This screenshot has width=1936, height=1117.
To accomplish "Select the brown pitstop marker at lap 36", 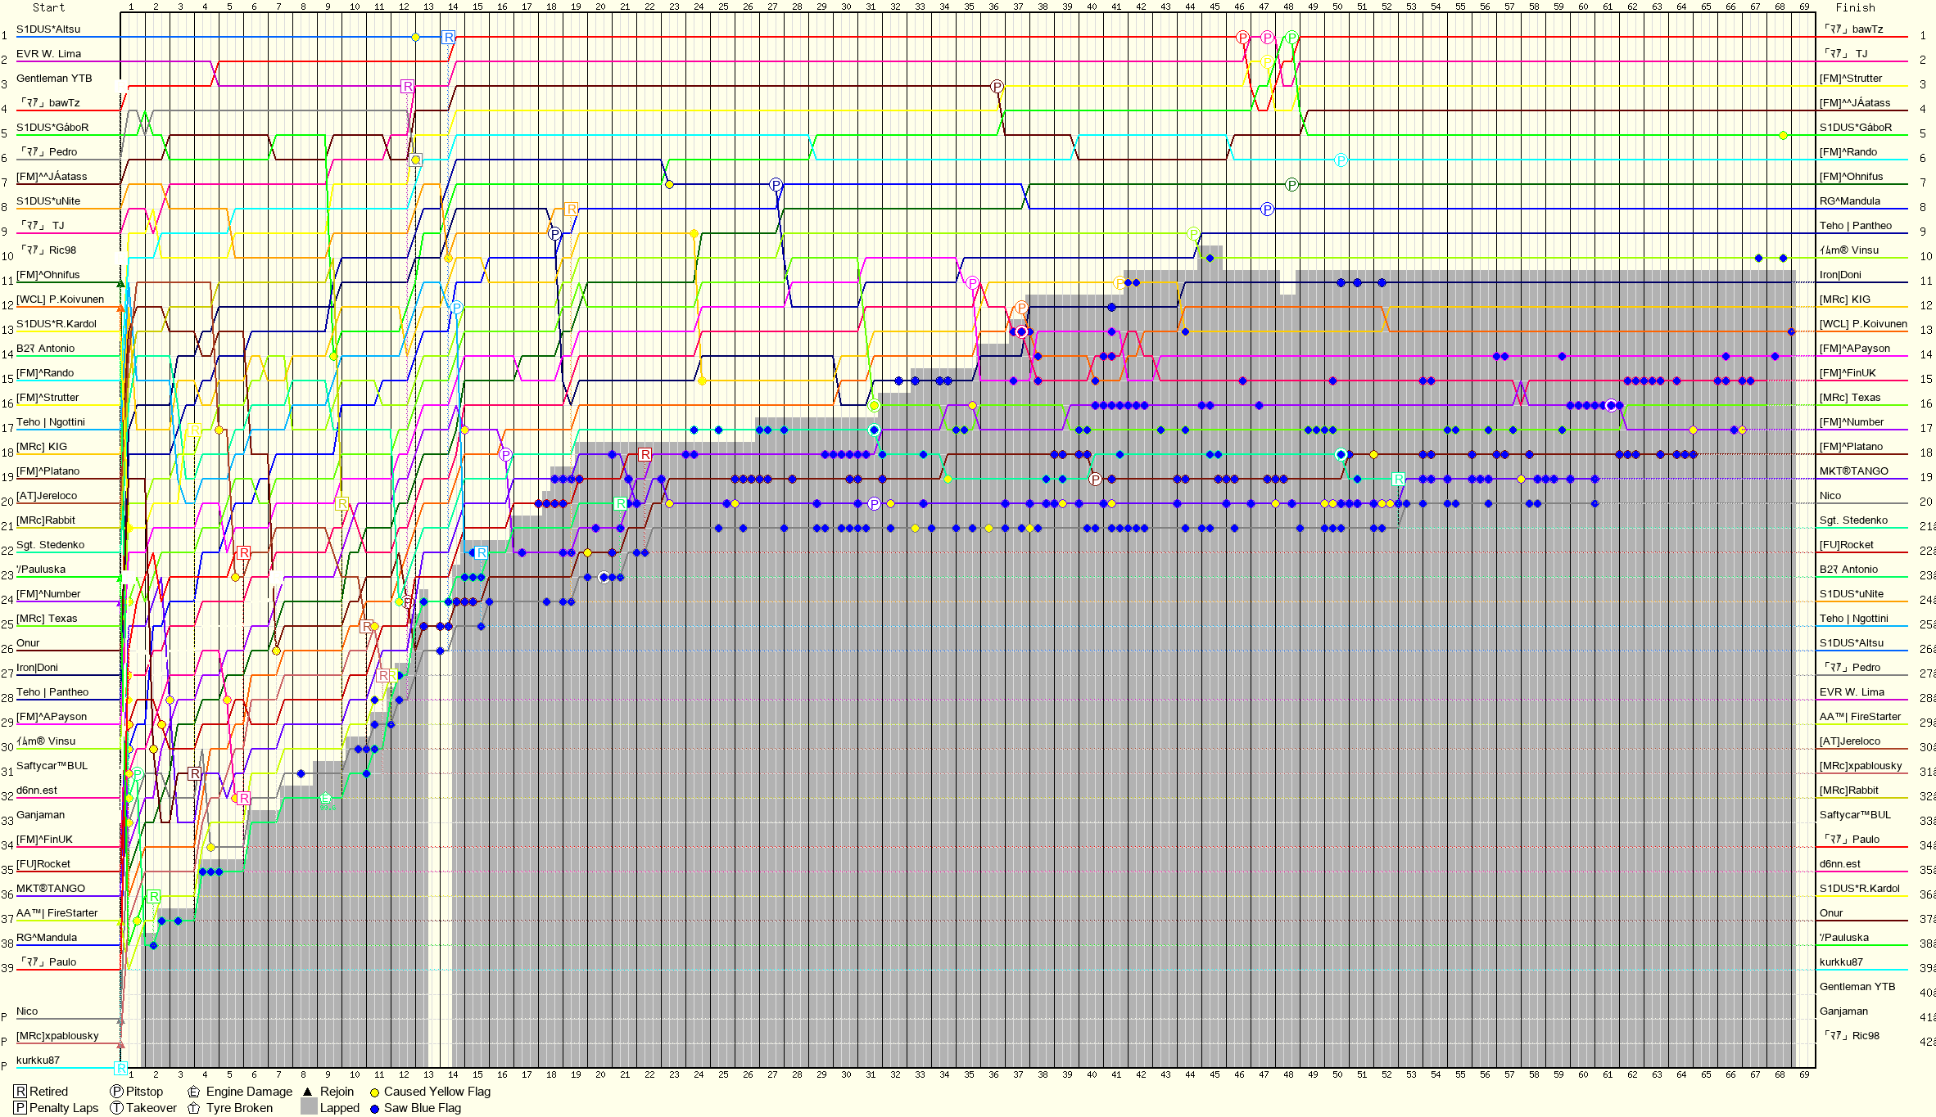I will (997, 86).
